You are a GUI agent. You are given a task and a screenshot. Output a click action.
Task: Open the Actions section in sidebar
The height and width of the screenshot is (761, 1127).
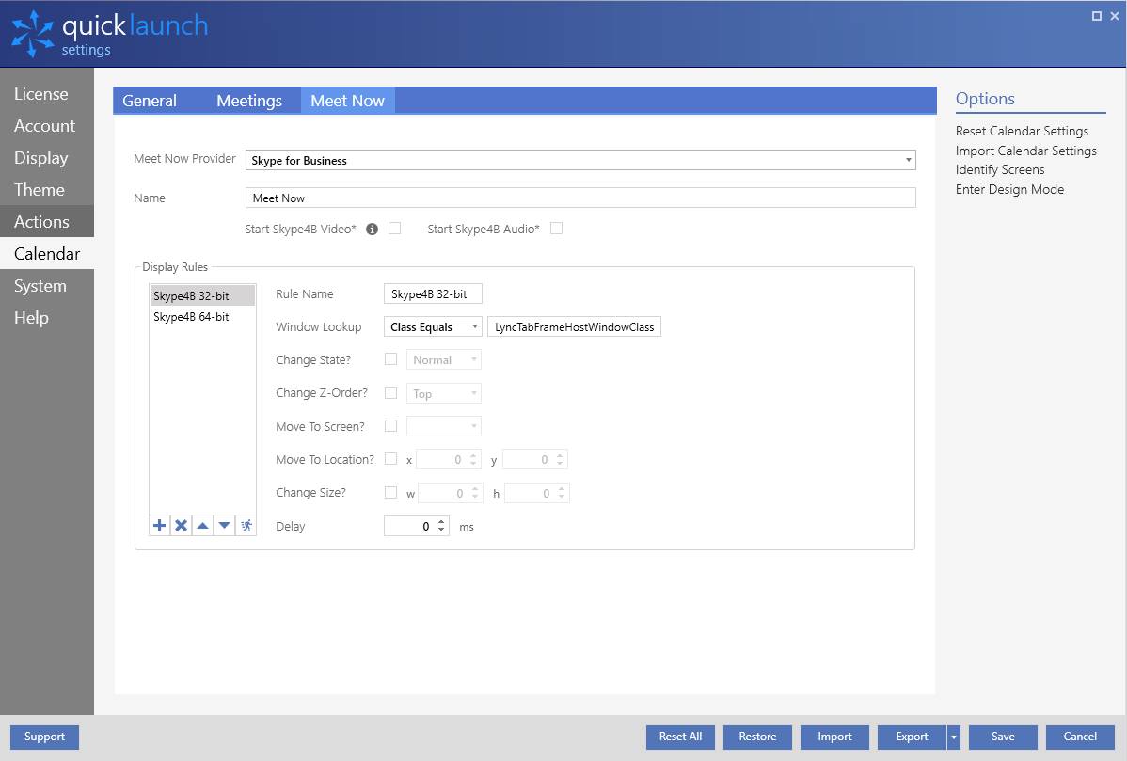click(x=47, y=221)
